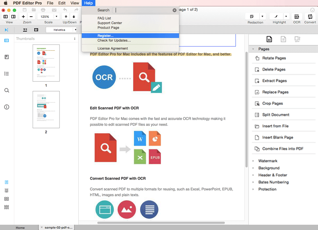Collapse the Pages section
318x230 pixels.
pyautogui.click(x=253, y=49)
